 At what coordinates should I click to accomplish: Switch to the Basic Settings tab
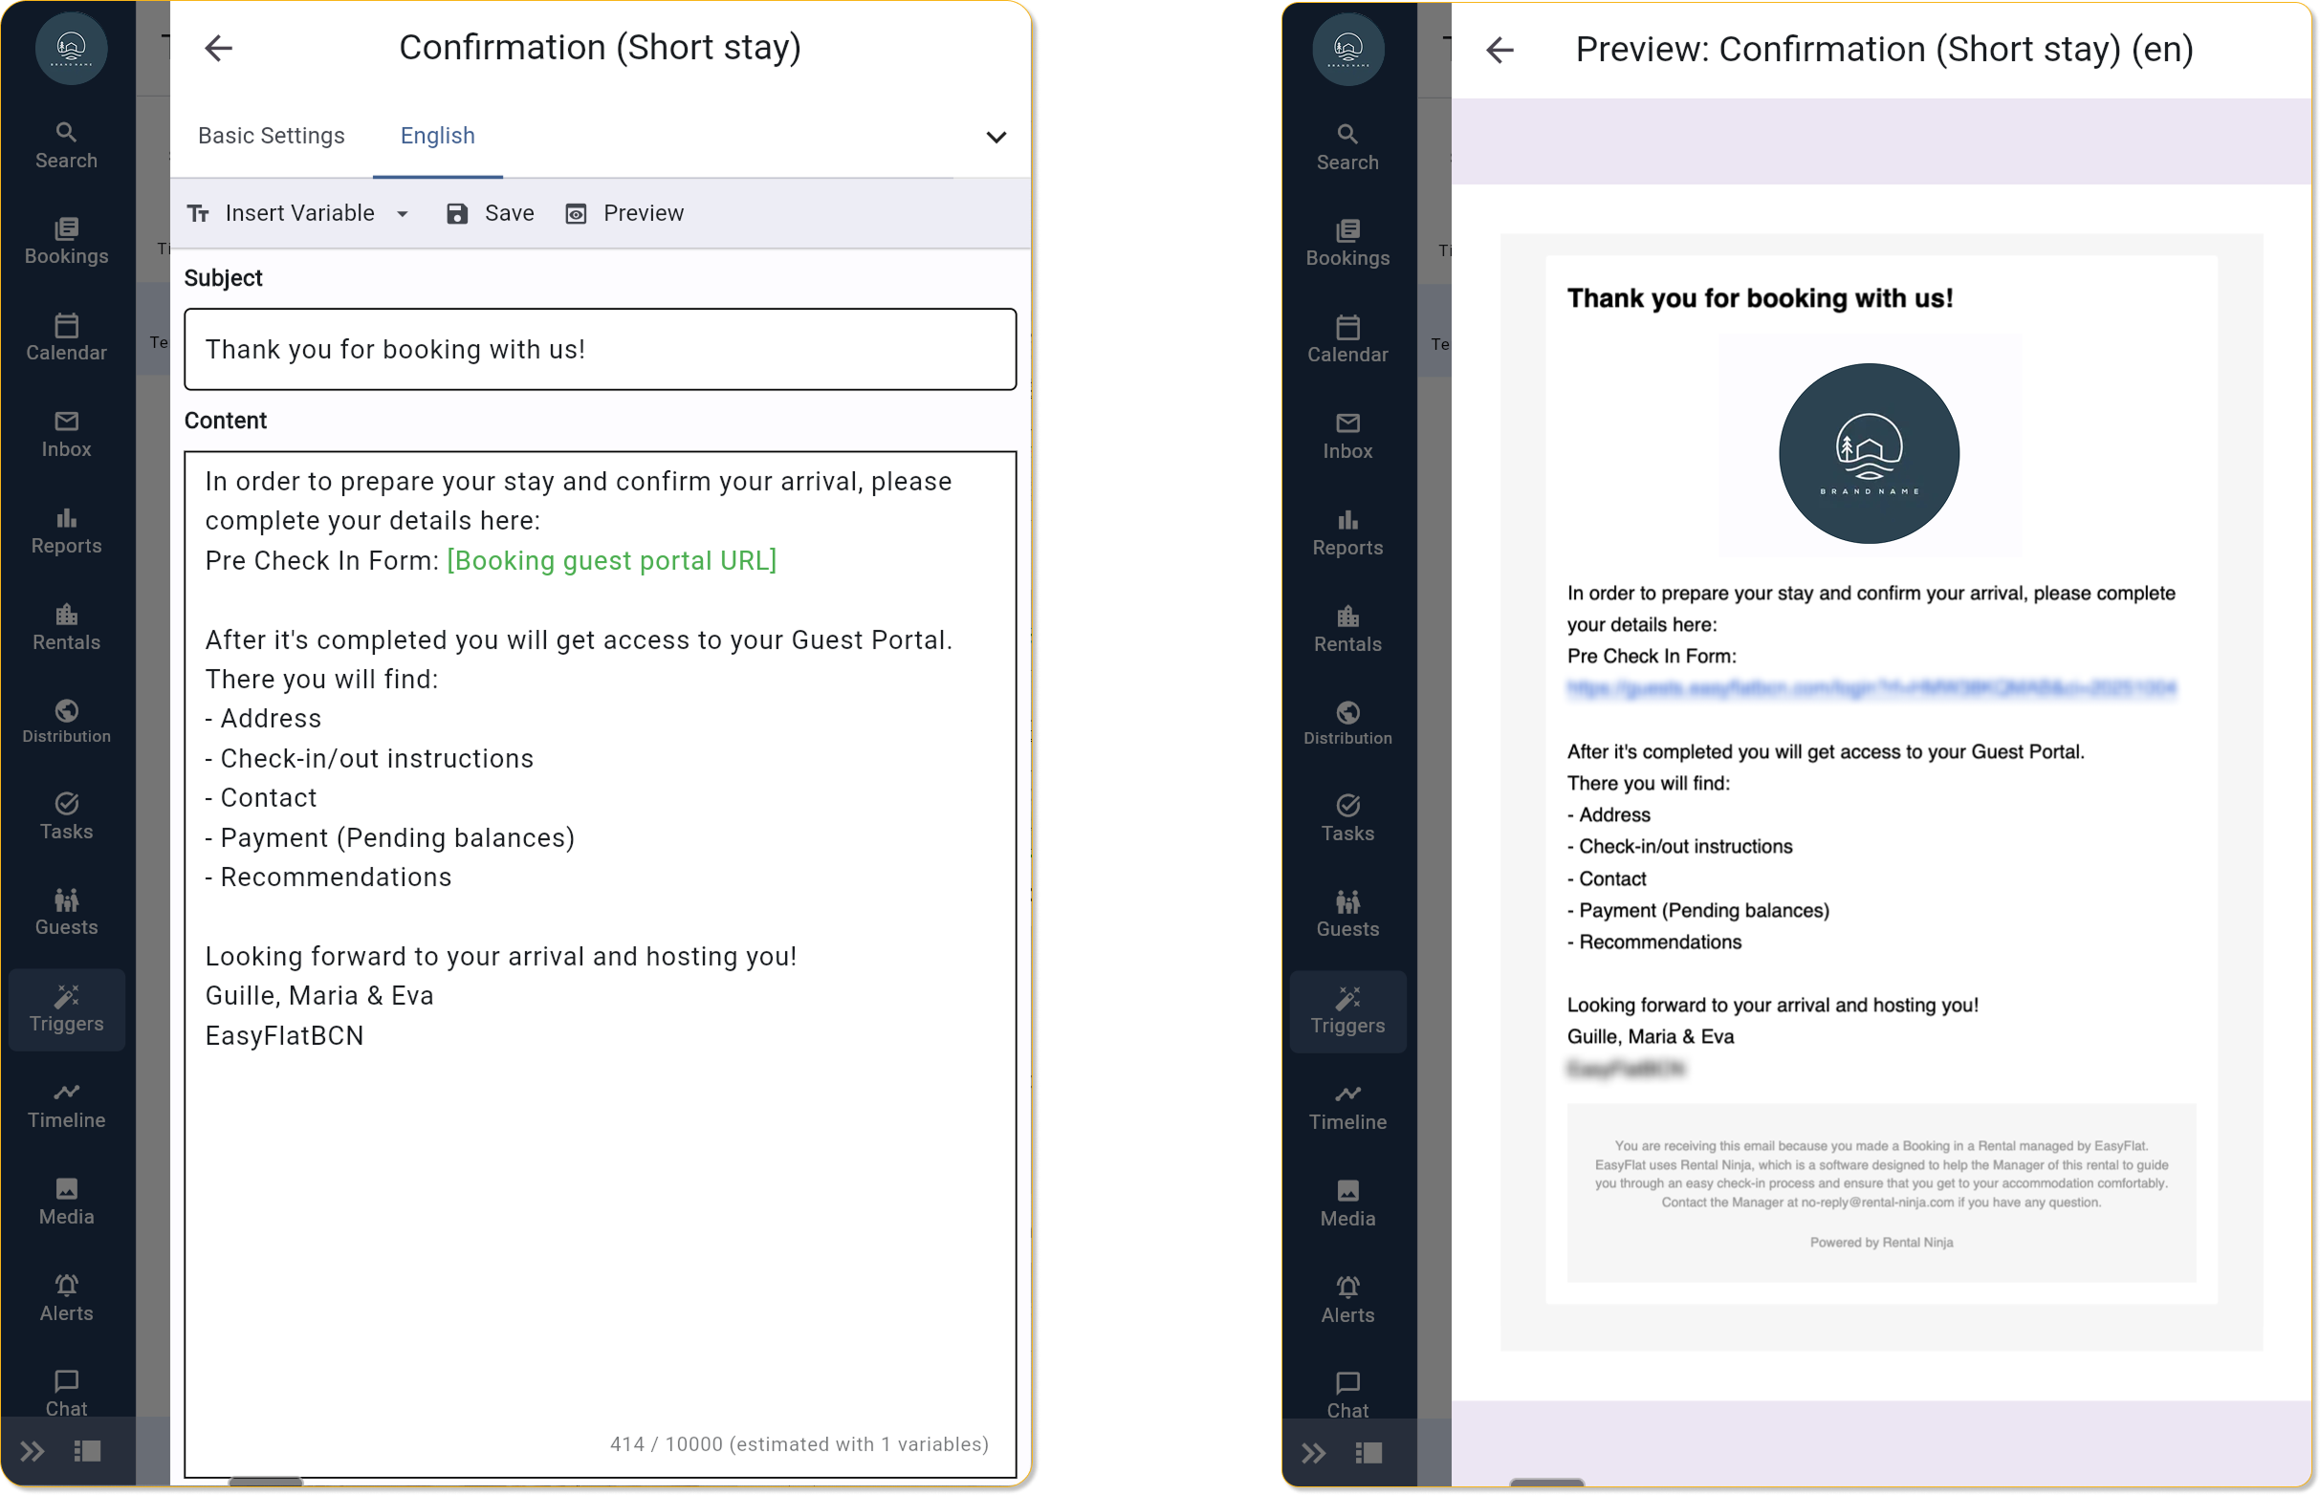coord(271,136)
